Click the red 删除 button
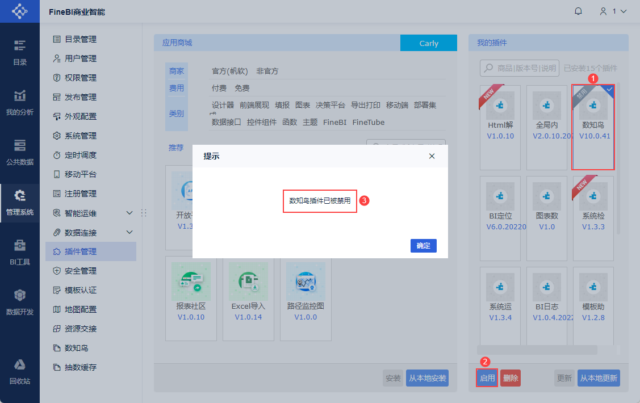 [x=510, y=378]
